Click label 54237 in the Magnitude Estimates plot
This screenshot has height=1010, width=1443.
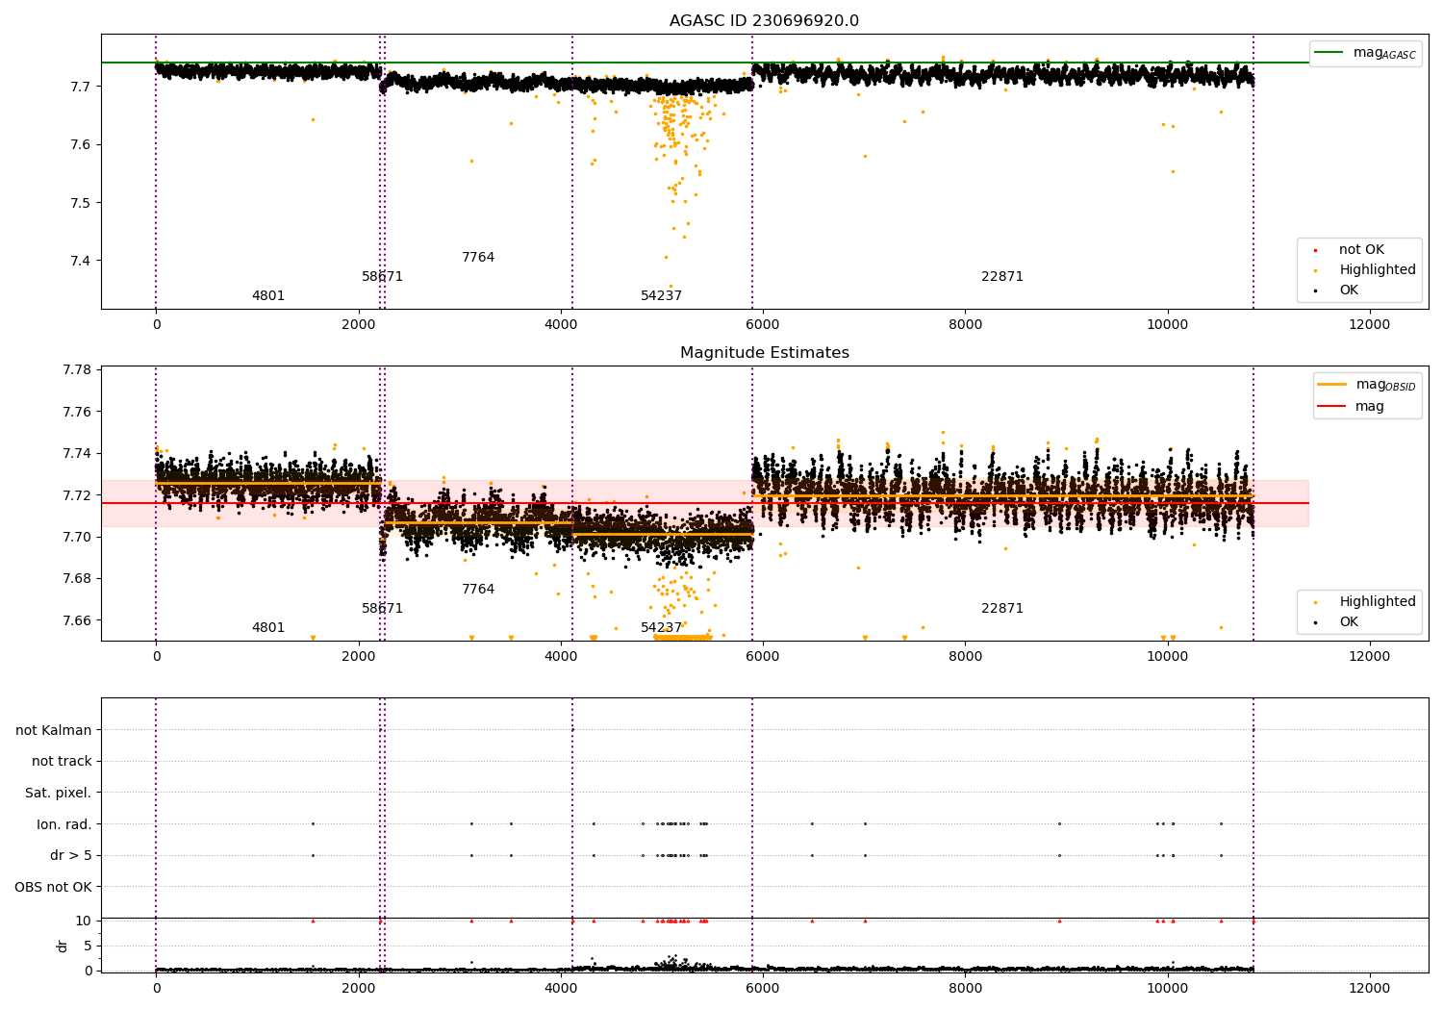coord(661,628)
